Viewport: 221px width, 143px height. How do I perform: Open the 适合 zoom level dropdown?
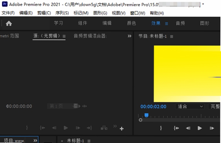coord(190,106)
